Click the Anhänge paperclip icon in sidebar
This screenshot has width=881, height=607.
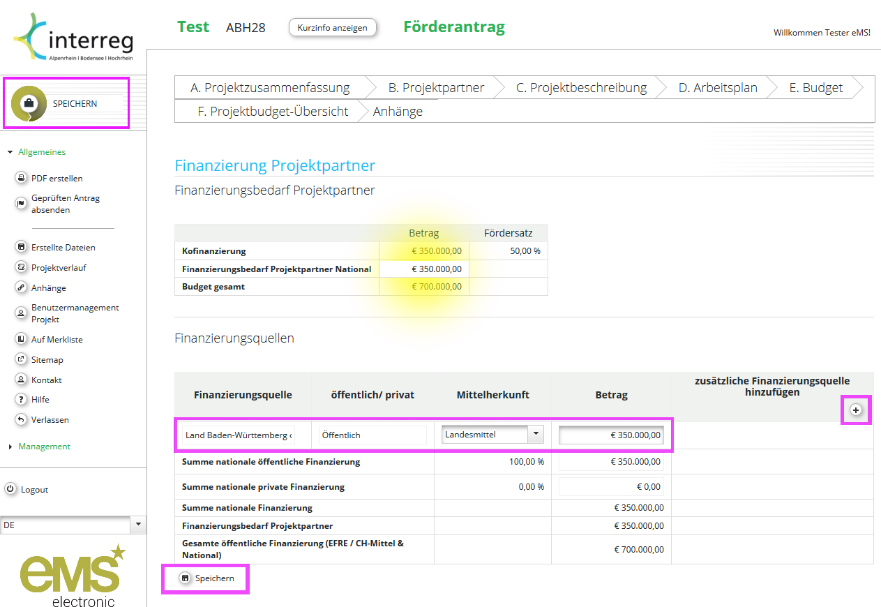pyautogui.click(x=21, y=287)
